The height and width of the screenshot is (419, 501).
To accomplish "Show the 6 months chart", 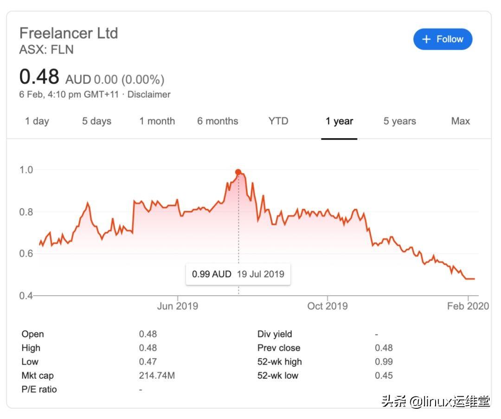I will (218, 121).
